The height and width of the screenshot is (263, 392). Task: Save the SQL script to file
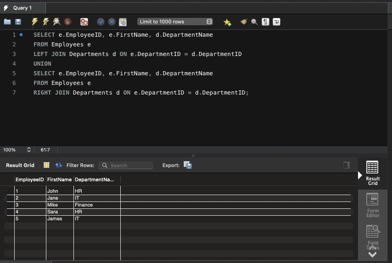[x=18, y=22]
